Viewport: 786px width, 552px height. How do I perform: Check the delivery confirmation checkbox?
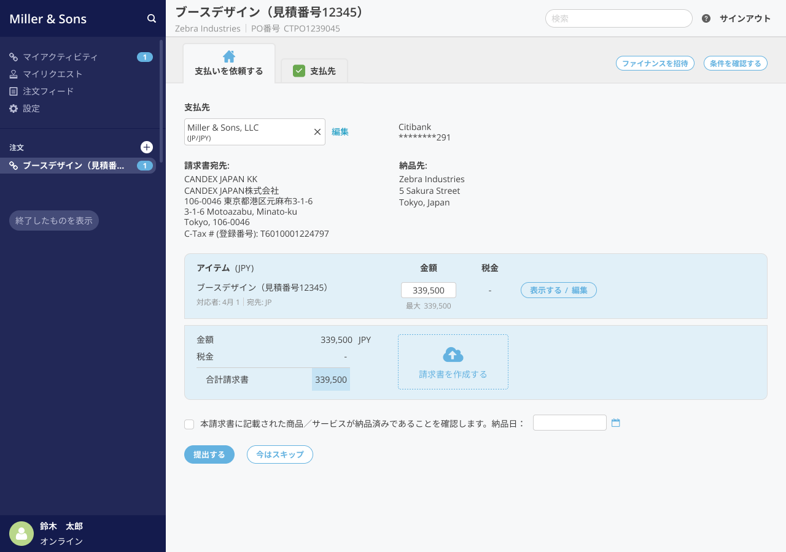coord(189,424)
